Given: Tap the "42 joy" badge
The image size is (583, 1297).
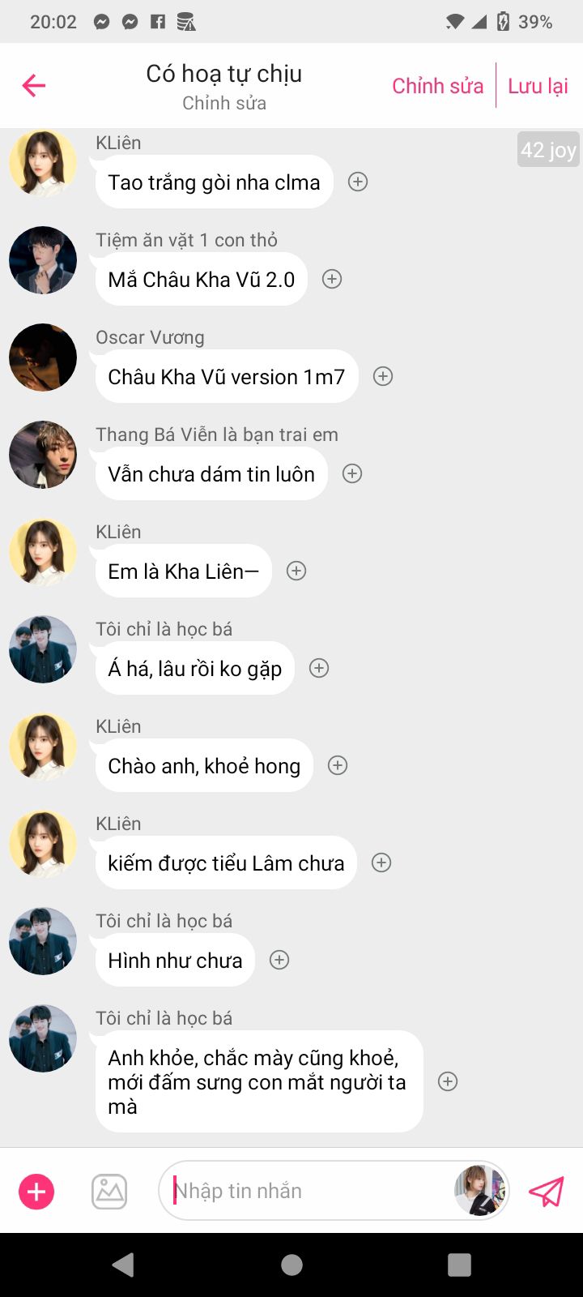Looking at the screenshot, I should (x=548, y=149).
